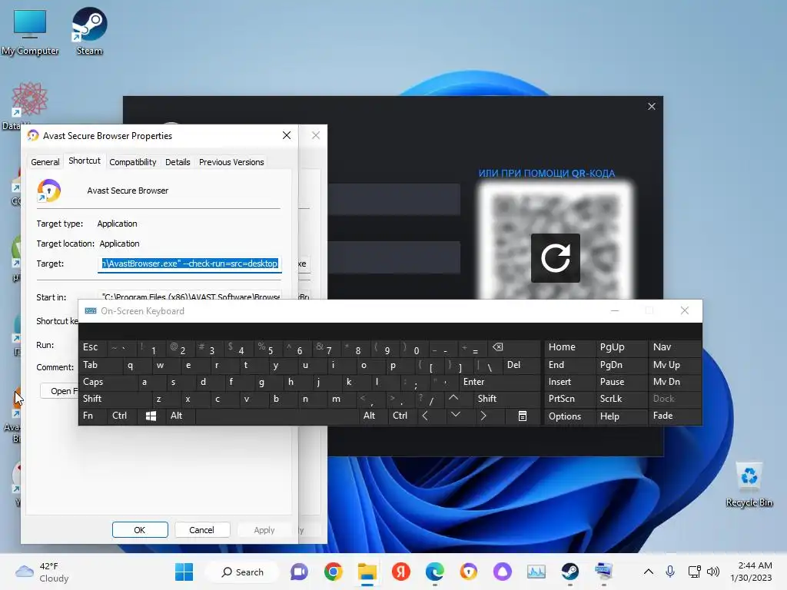Viewport: 787px width, 590px height.
Task: Open the Previous Versions tab
Action: 231,162
